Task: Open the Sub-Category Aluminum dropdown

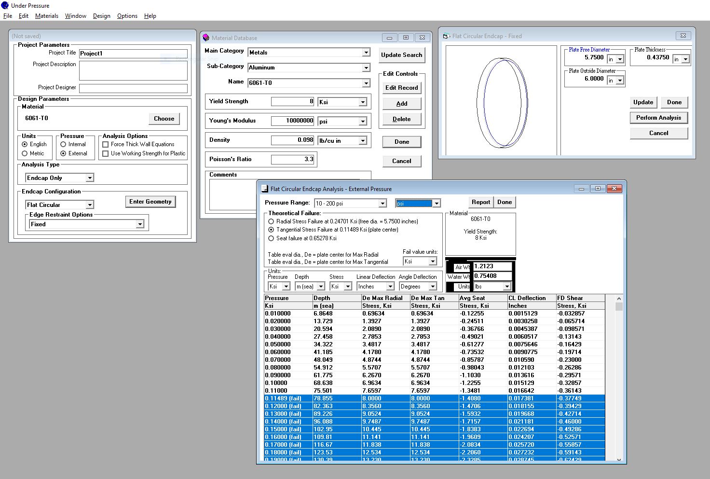Action: [x=366, y=68]
